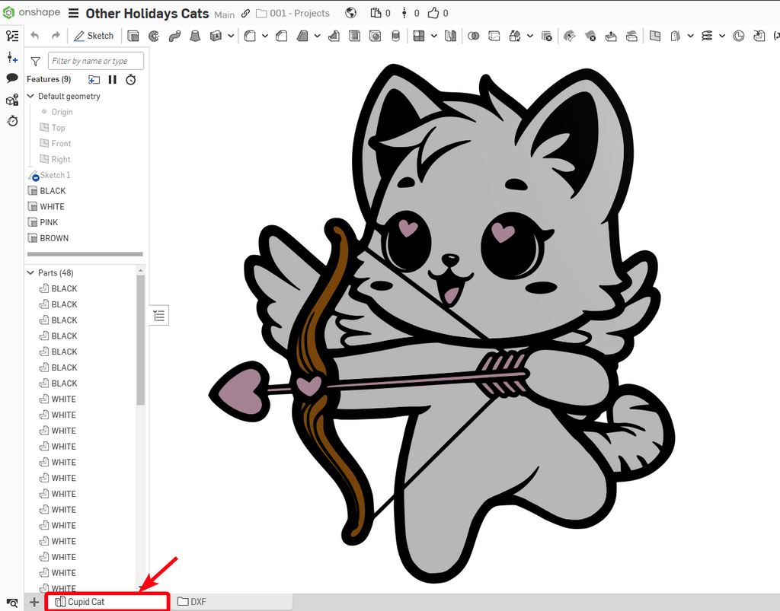This screenshot has height=611, width=780.
Task: Select the Sweep tool
Action: (x=174, y=36)
